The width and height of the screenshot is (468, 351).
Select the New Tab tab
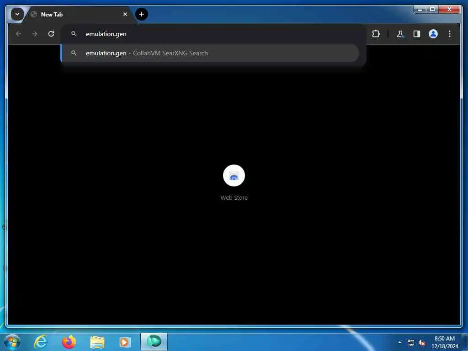pyautogui.click(x=79, y=14)
